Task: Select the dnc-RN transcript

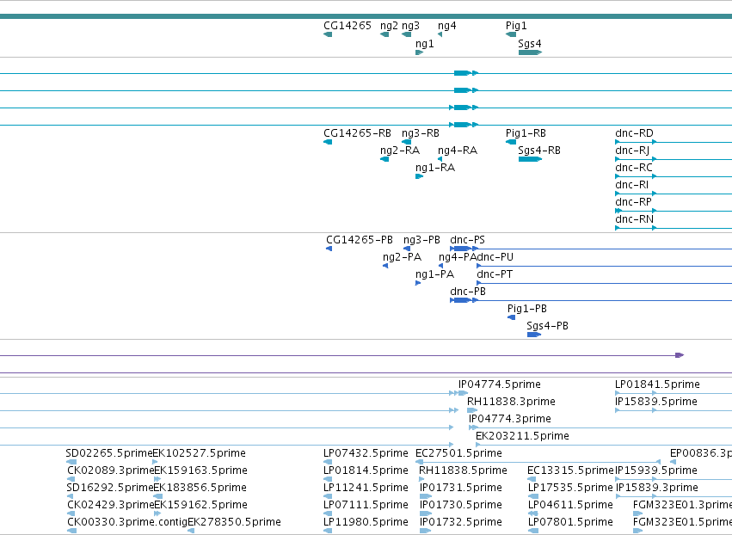Action: [674, 228]
